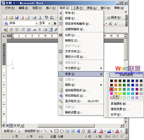
Task: Choose 分栏 Columns menu entry
Action: (81, 35)
